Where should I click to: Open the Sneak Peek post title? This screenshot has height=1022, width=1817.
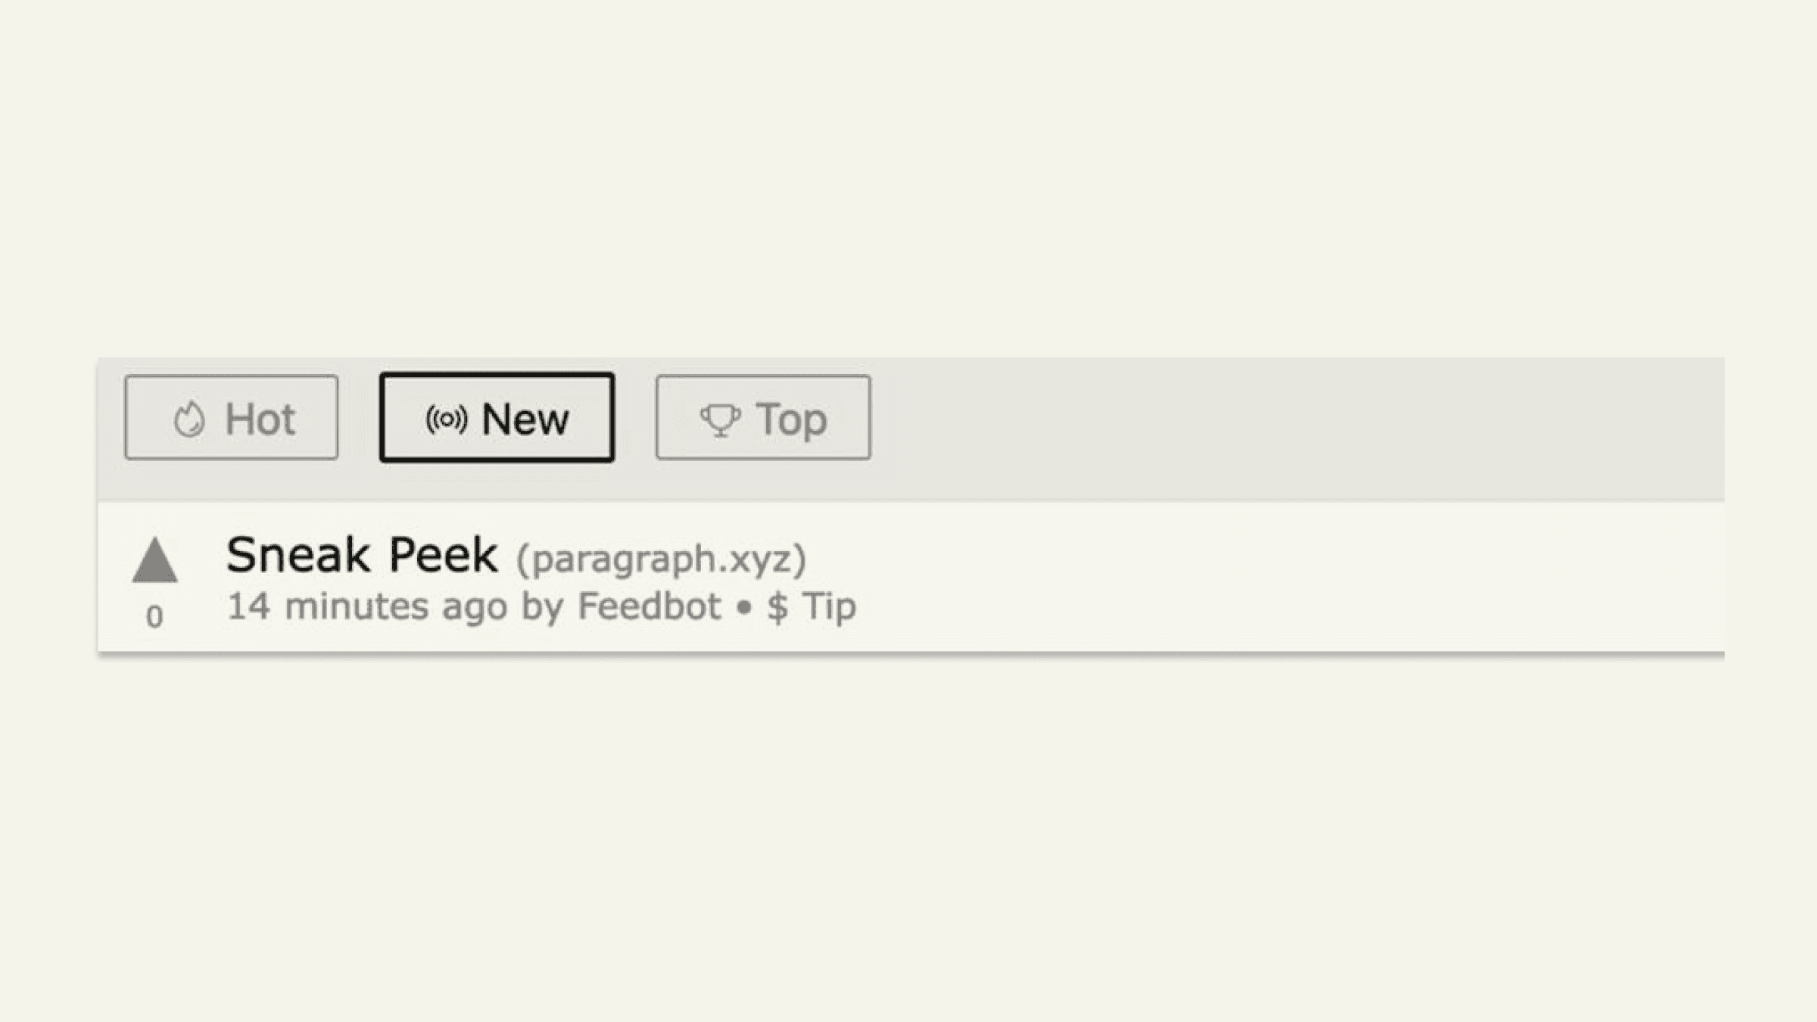click(362, 555)
